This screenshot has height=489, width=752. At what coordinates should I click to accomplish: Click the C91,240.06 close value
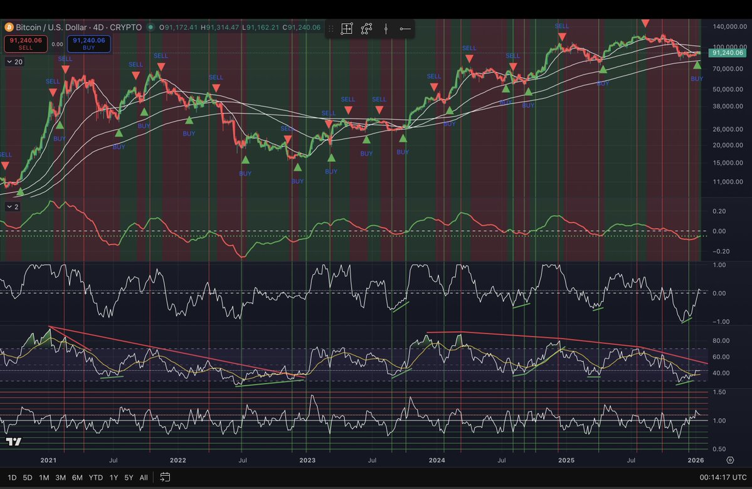(301, 28)
